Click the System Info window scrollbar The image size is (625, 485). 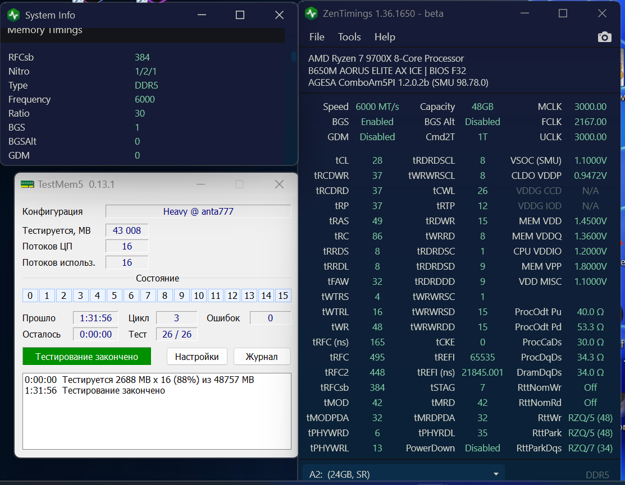click(294, 57)
